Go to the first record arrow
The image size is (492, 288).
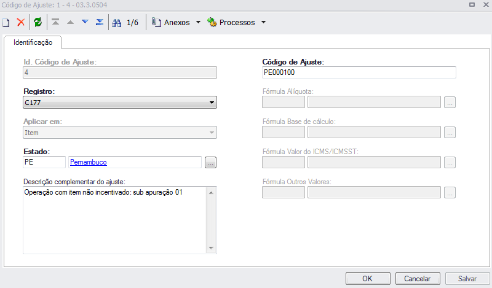coord(56,23)
